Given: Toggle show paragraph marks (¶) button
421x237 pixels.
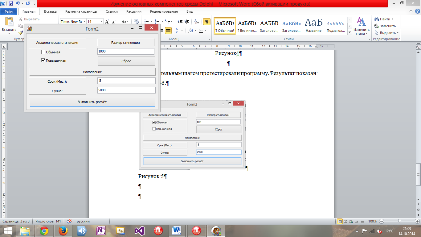Looking at the screenshot, I should click(207, 22).
